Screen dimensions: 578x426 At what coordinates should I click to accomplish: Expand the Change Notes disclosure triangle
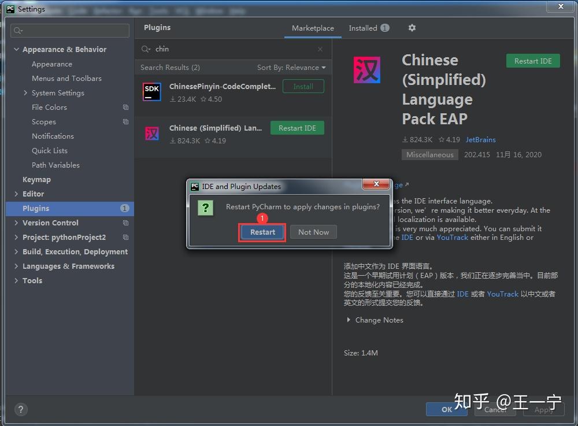point(349,320)
